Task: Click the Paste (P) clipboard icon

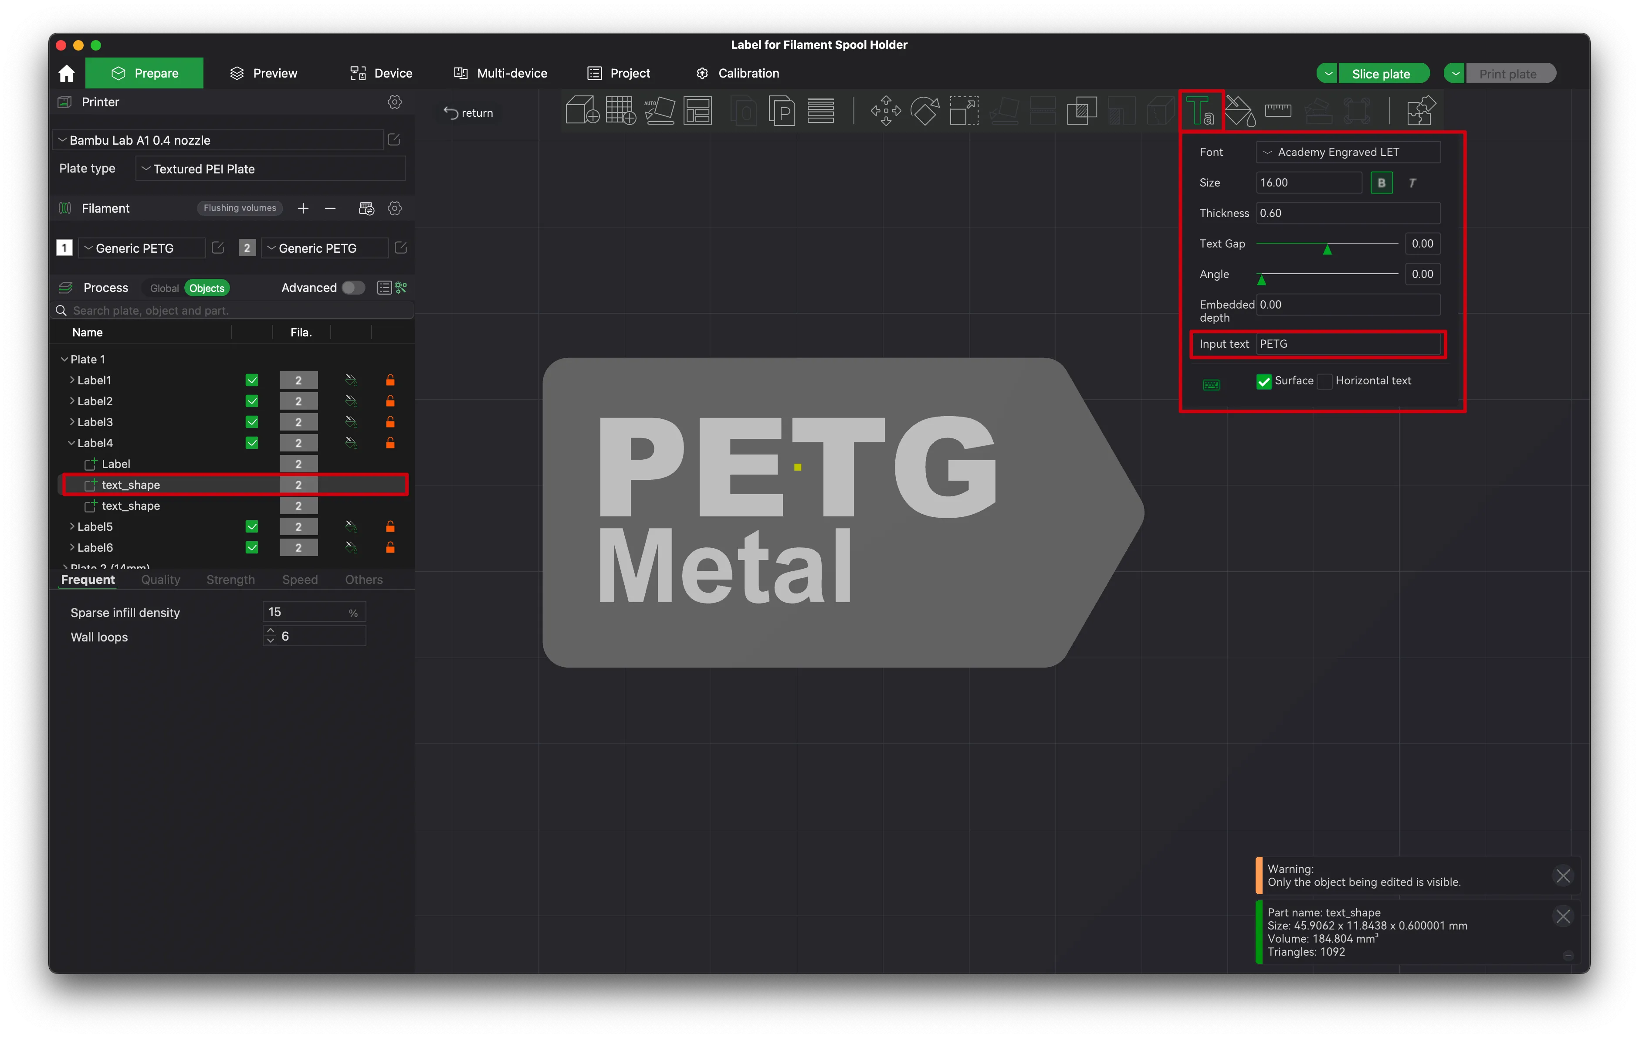Action: [782, 110]
